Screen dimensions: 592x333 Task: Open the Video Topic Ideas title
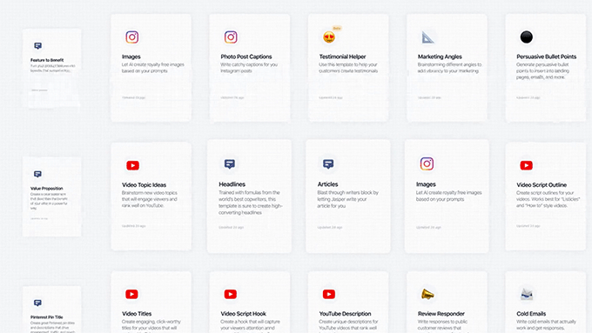(x=144, y=185)
